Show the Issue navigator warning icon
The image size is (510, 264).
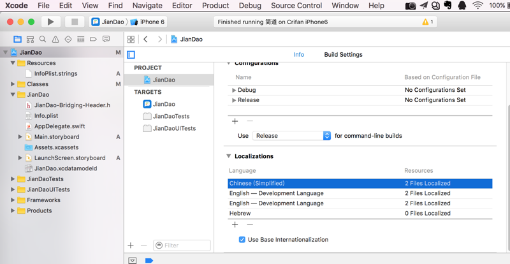55,40
